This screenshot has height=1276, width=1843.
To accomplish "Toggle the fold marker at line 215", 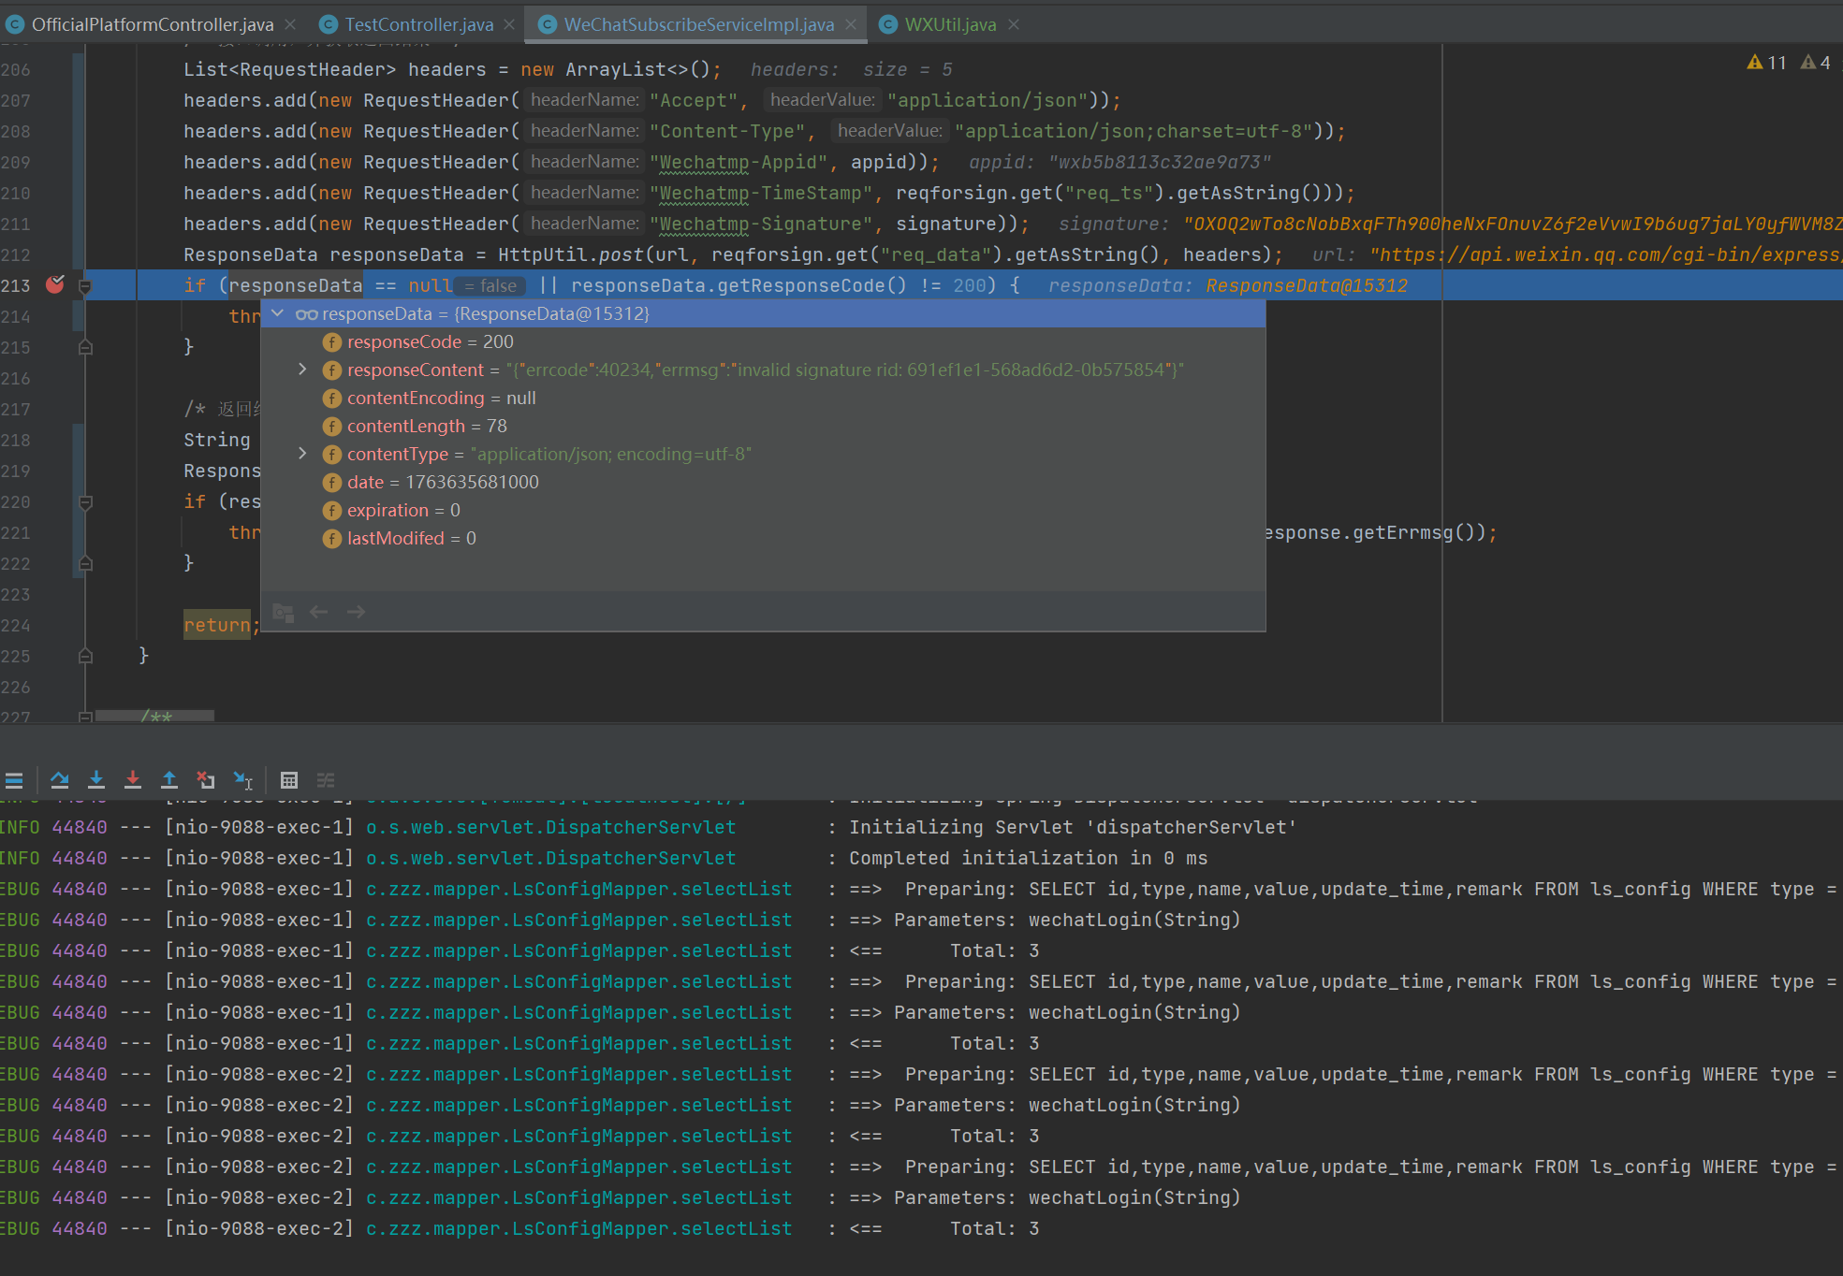I will pyautogui.click(x=85, y=347).
